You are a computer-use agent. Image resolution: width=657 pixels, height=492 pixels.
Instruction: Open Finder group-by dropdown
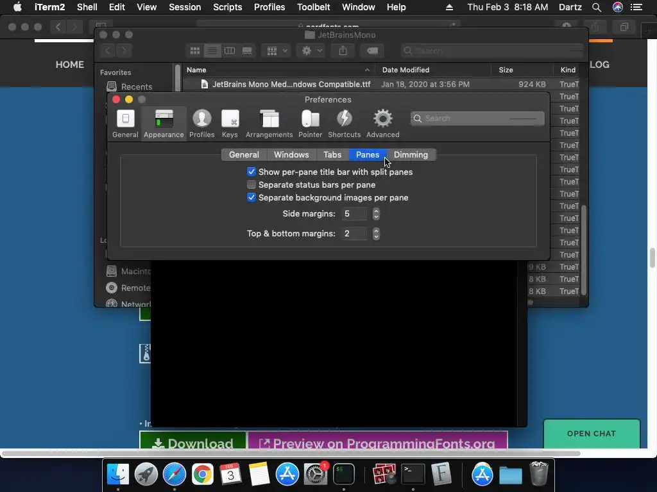276,51
